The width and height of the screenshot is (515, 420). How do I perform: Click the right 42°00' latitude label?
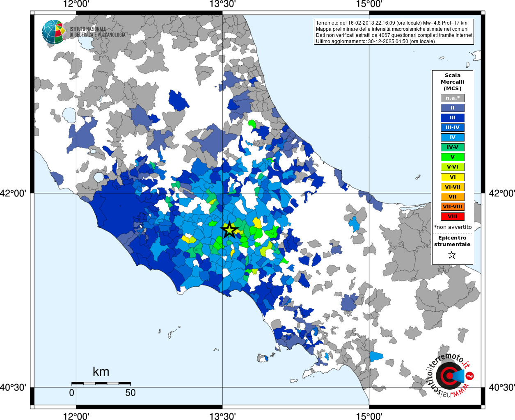[501, 193]
